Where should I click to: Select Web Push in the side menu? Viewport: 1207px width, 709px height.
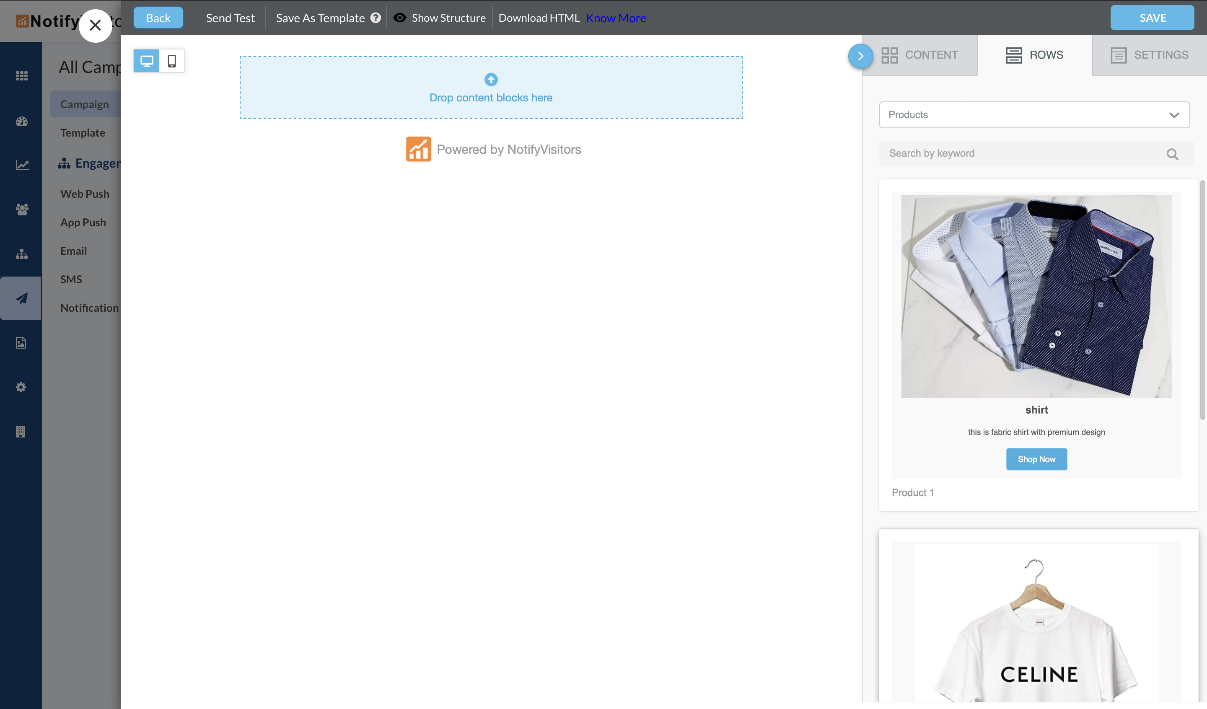click(x=85, y=194)
